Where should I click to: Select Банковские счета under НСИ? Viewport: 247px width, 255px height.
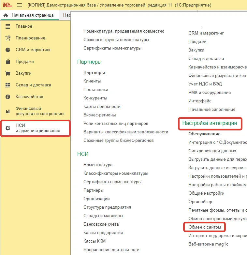click(x=101, y=224)
